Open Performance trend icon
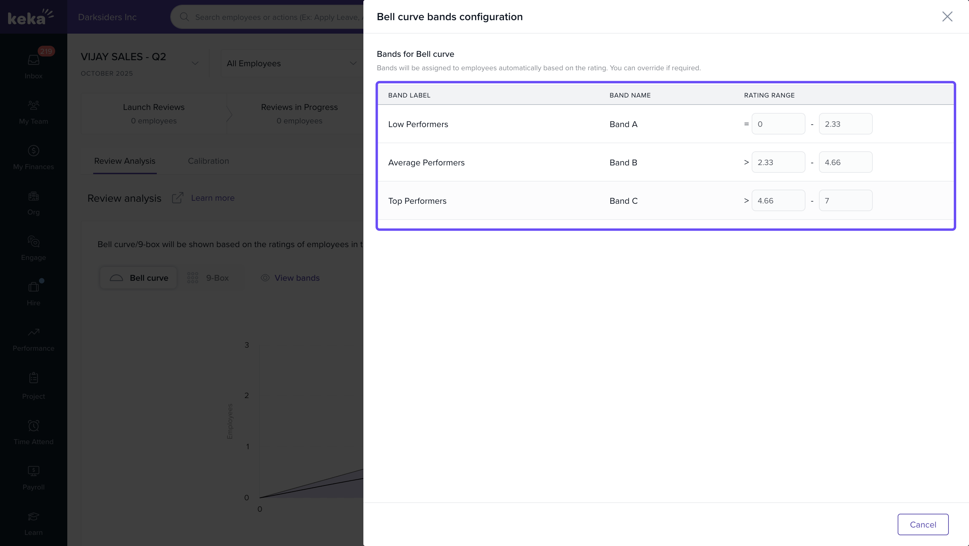The width and height of the screenshot is (969, 546). click(x=33, y=333)
